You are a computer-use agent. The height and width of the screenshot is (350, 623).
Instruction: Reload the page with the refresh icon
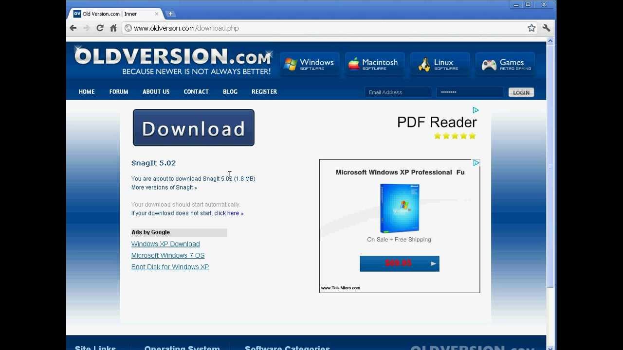tap(100, 28)
